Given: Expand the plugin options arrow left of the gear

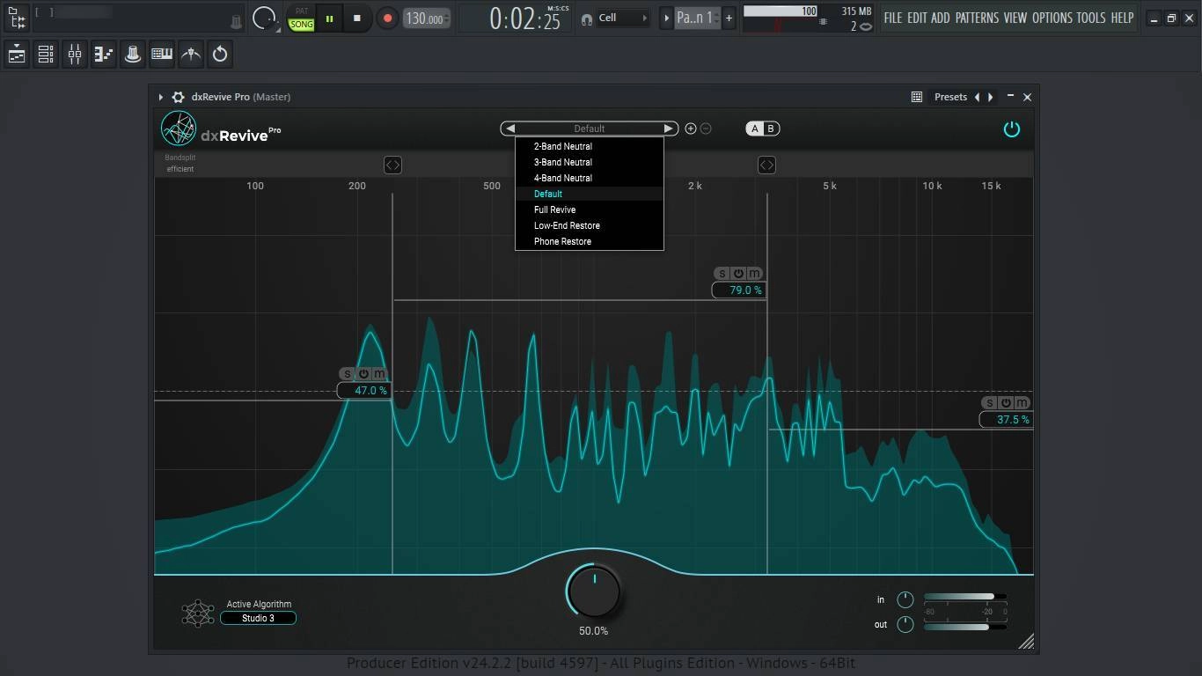Looking at the screenshot, I should tap(161, 97).
